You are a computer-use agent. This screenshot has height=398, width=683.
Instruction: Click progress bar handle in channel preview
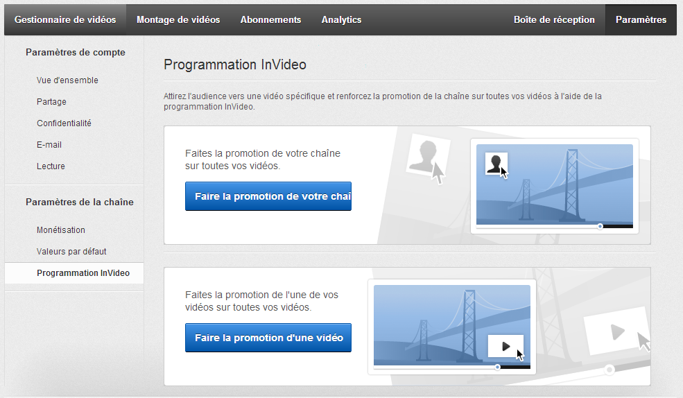pyautogui.click(x=600, y=227)
